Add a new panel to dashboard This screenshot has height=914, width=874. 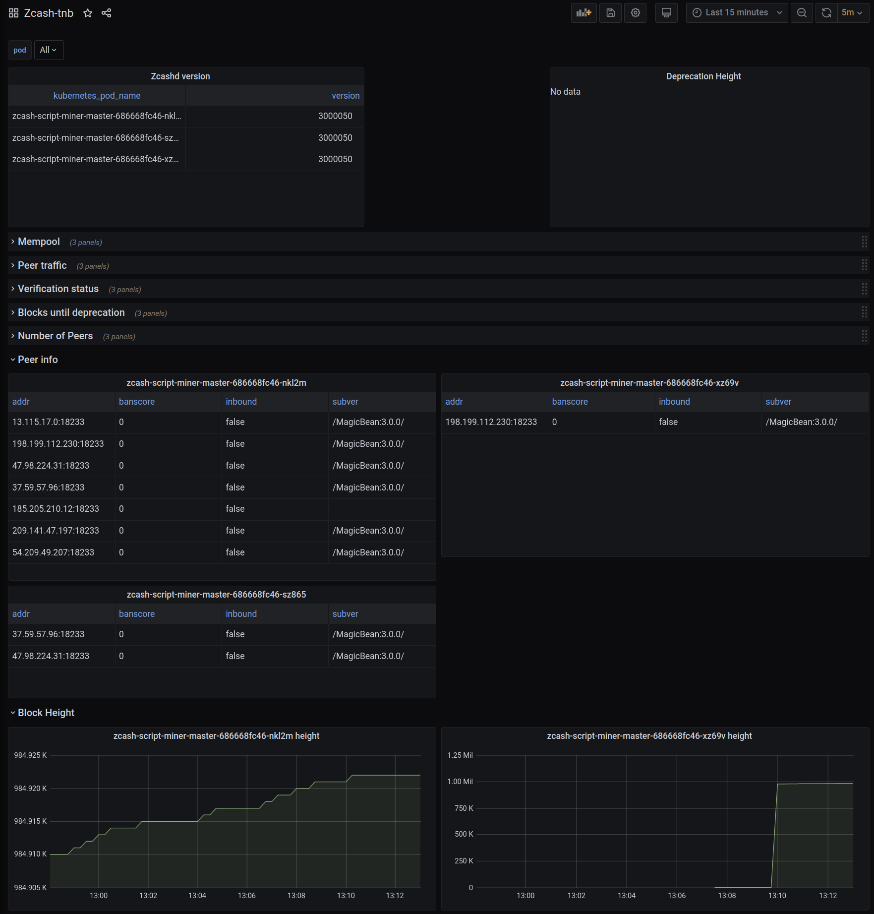coord(583,13)
